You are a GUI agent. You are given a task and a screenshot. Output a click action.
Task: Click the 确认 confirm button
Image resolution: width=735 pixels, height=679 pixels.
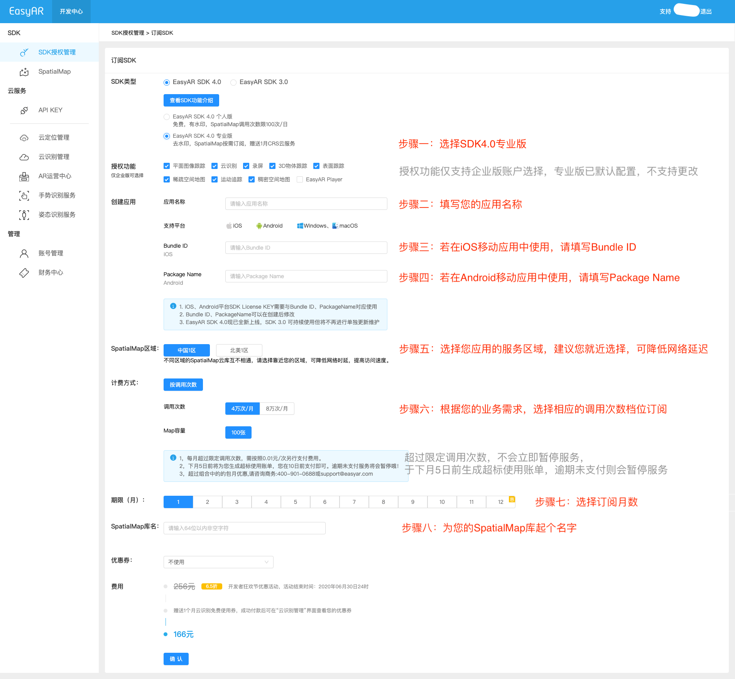pyautogui.click(x=176, y=659)
